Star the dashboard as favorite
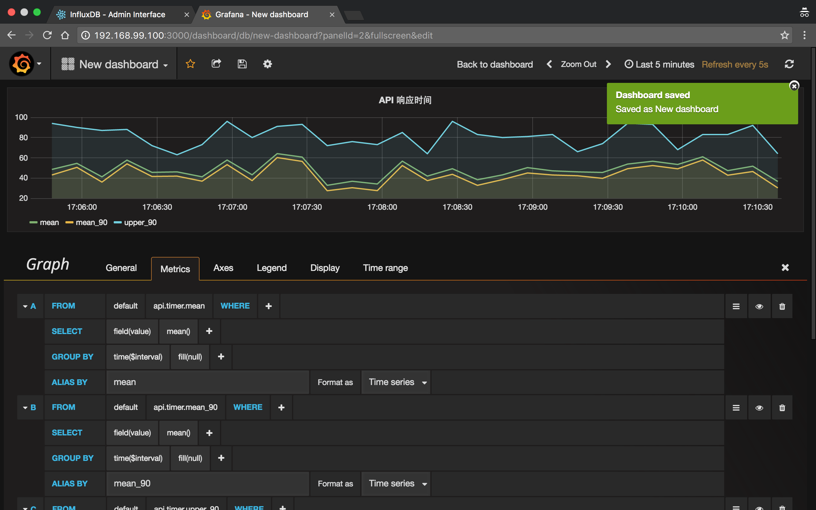Viewport: 816px width, 510px height. tap(191, 64)
